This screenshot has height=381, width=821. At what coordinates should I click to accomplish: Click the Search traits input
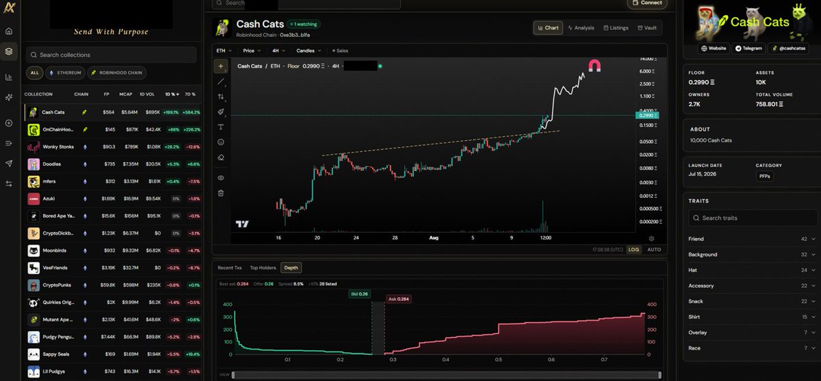point(753,218)
